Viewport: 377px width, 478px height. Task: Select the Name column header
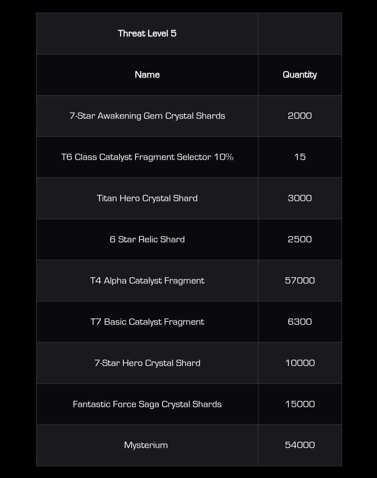[x=147, y=75]
